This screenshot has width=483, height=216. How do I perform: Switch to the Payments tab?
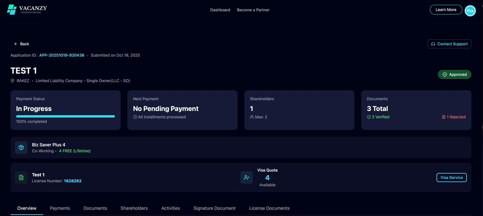[x=60, y=208]
